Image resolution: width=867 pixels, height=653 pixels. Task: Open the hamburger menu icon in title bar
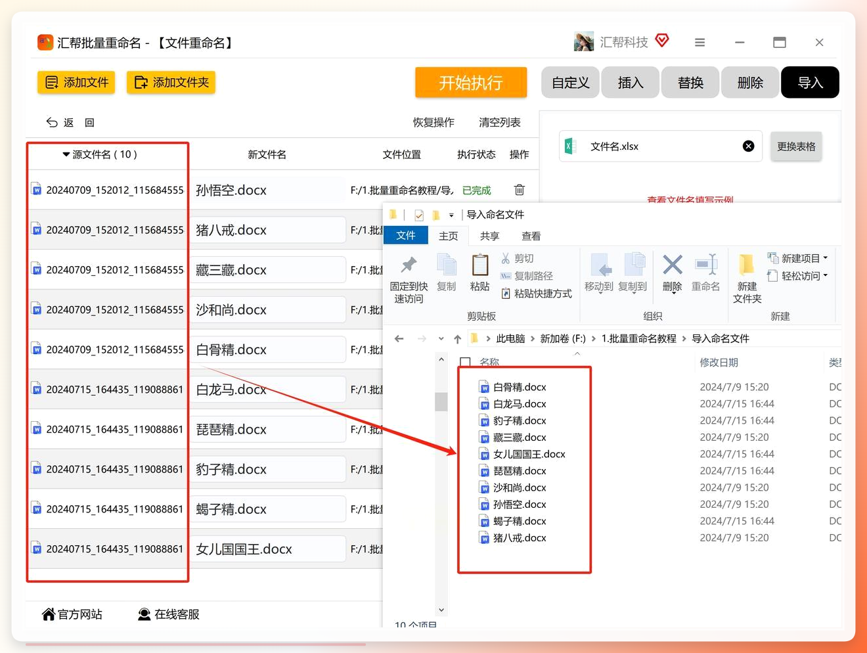700,43
